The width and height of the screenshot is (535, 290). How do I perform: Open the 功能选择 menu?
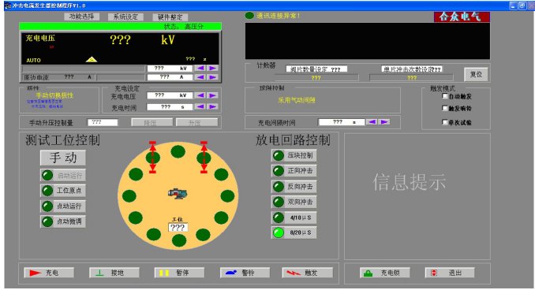click(81, 17)
